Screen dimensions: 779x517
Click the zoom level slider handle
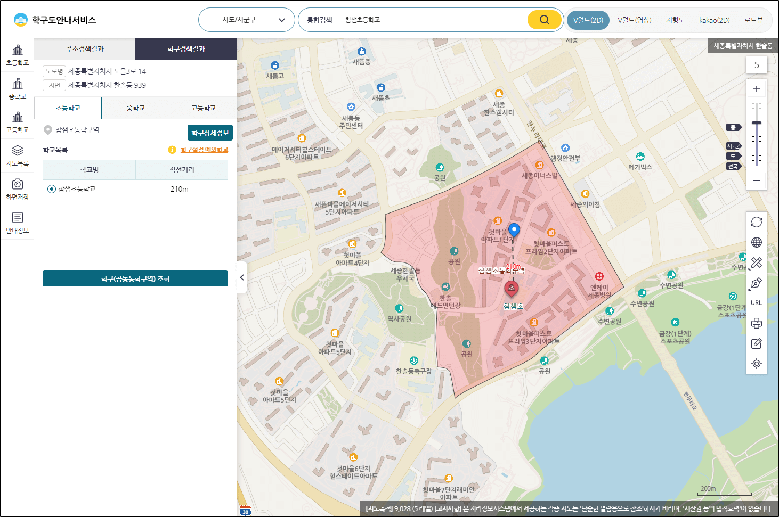pyautogui.click(x=757, y=123)
